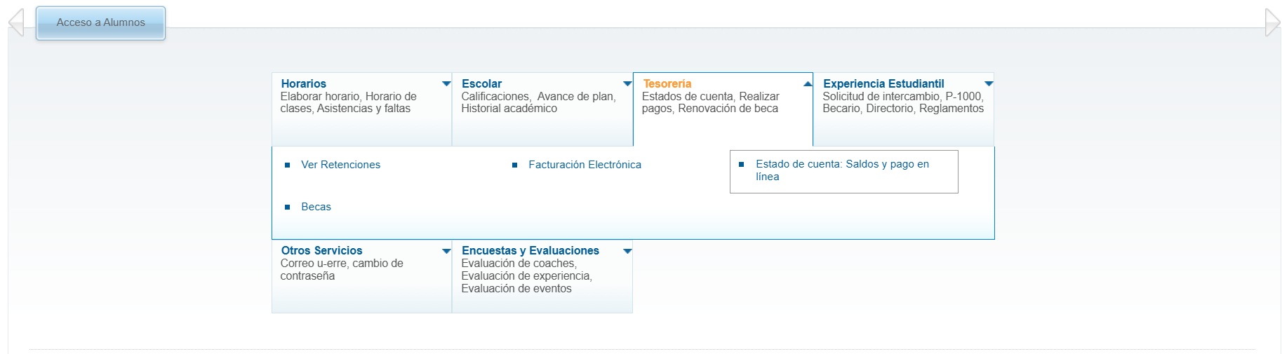1282x354 pixels.
Task: Click the Escolar section description text
Action: click(538, 102)
